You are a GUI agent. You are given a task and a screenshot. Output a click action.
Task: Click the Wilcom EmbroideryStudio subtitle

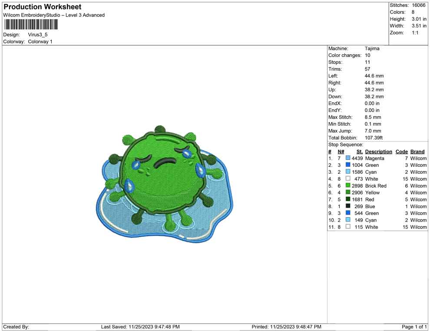(x=54, y=15)
